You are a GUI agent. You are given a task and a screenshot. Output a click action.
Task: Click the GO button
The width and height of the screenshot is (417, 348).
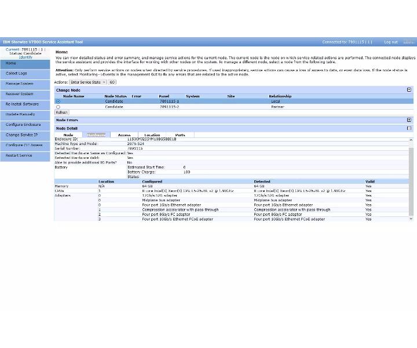(112, 82)
